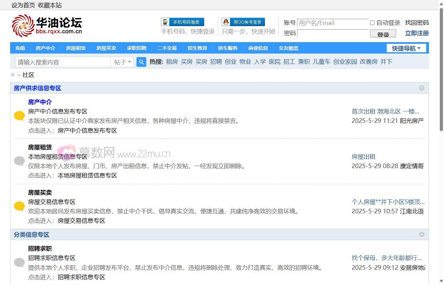444x285 pixels.
Task: Click the 找回密码 link
Action: [417, 23]
